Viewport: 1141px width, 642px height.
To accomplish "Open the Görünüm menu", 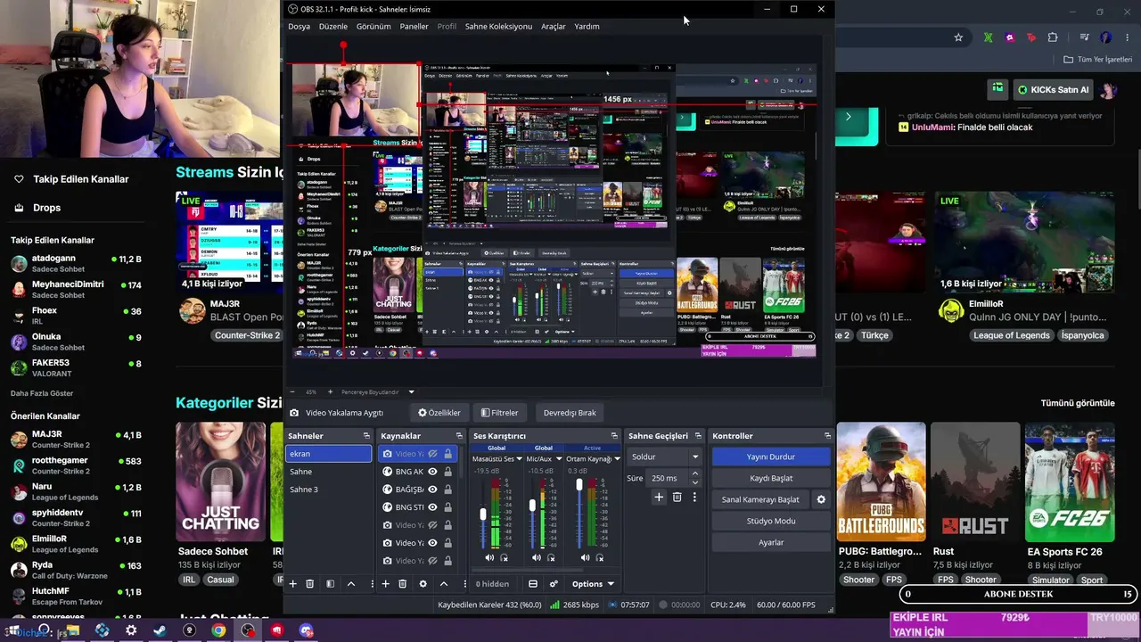I will [x=373, y=27].
